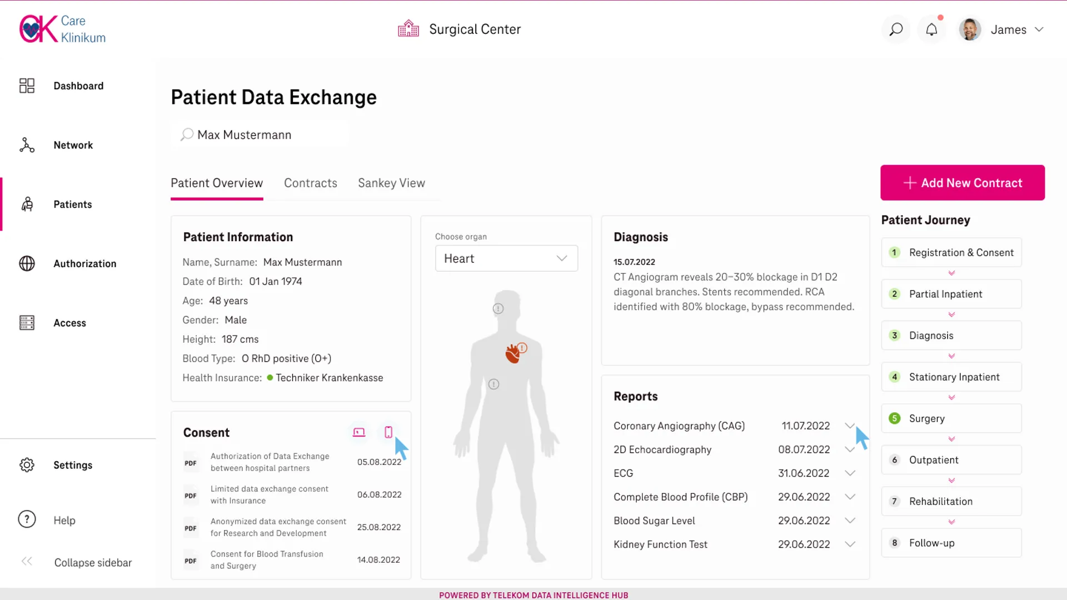Click the Authorization globe icon
Screen dimensions: 1067x600
click(x=27, y=263)
